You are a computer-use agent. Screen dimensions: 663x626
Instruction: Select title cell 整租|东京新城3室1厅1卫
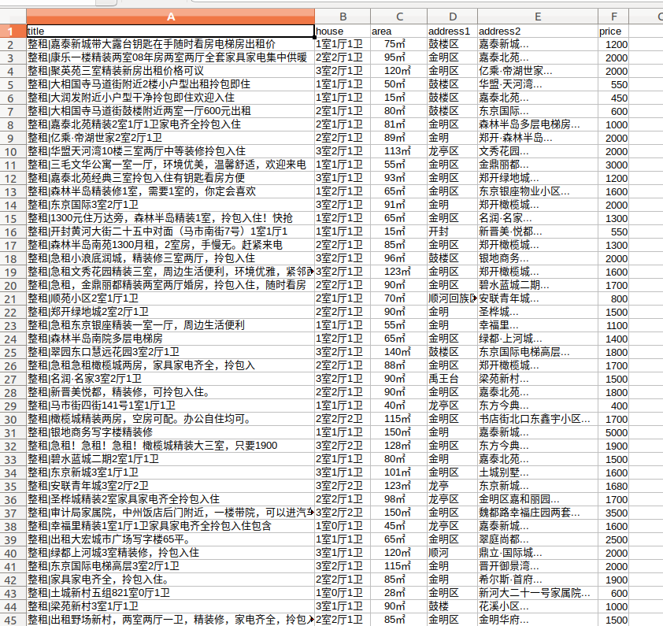pos(170,472)
